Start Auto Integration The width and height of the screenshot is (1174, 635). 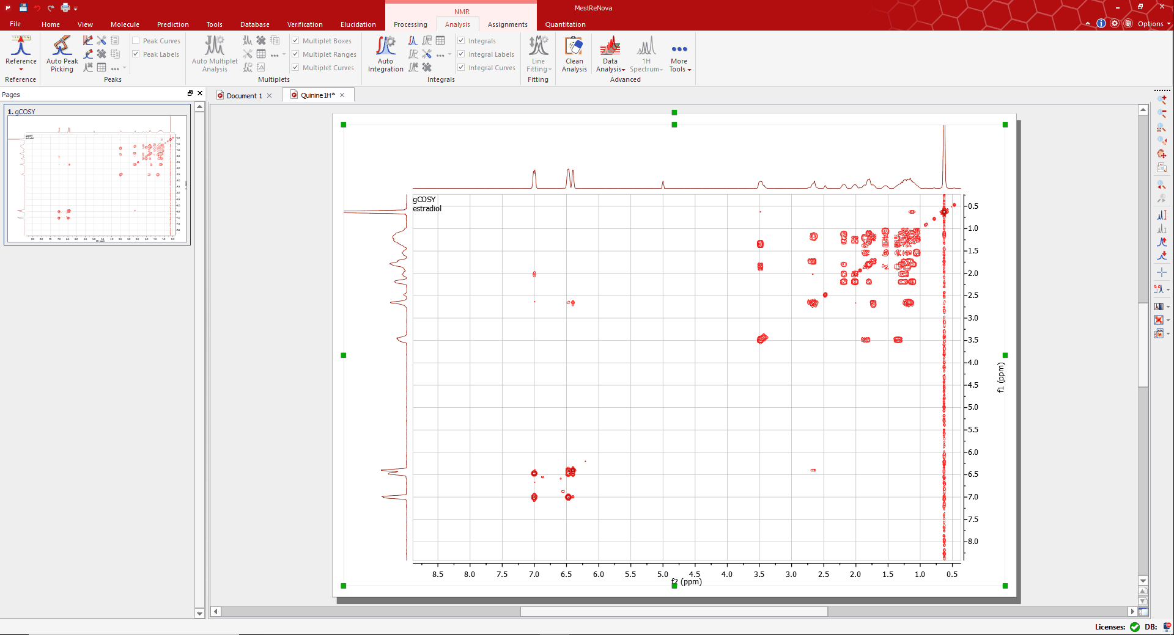click(x=385, y=54)
